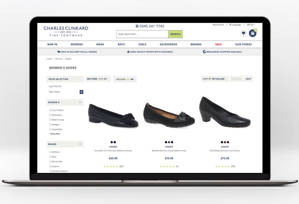Tick the Court Shoes checkbox
The width and height of the screenshot is (299, 204).
50,110
